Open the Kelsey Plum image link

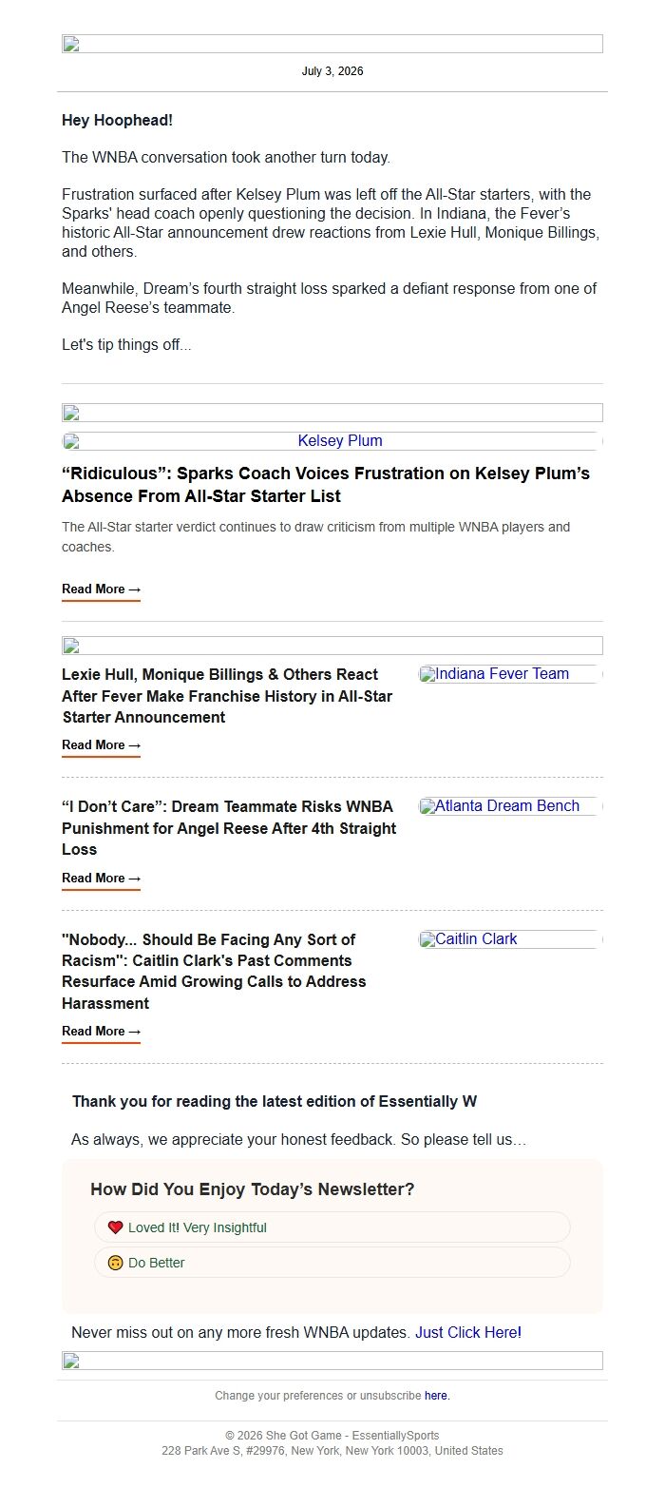click(332, 441)
